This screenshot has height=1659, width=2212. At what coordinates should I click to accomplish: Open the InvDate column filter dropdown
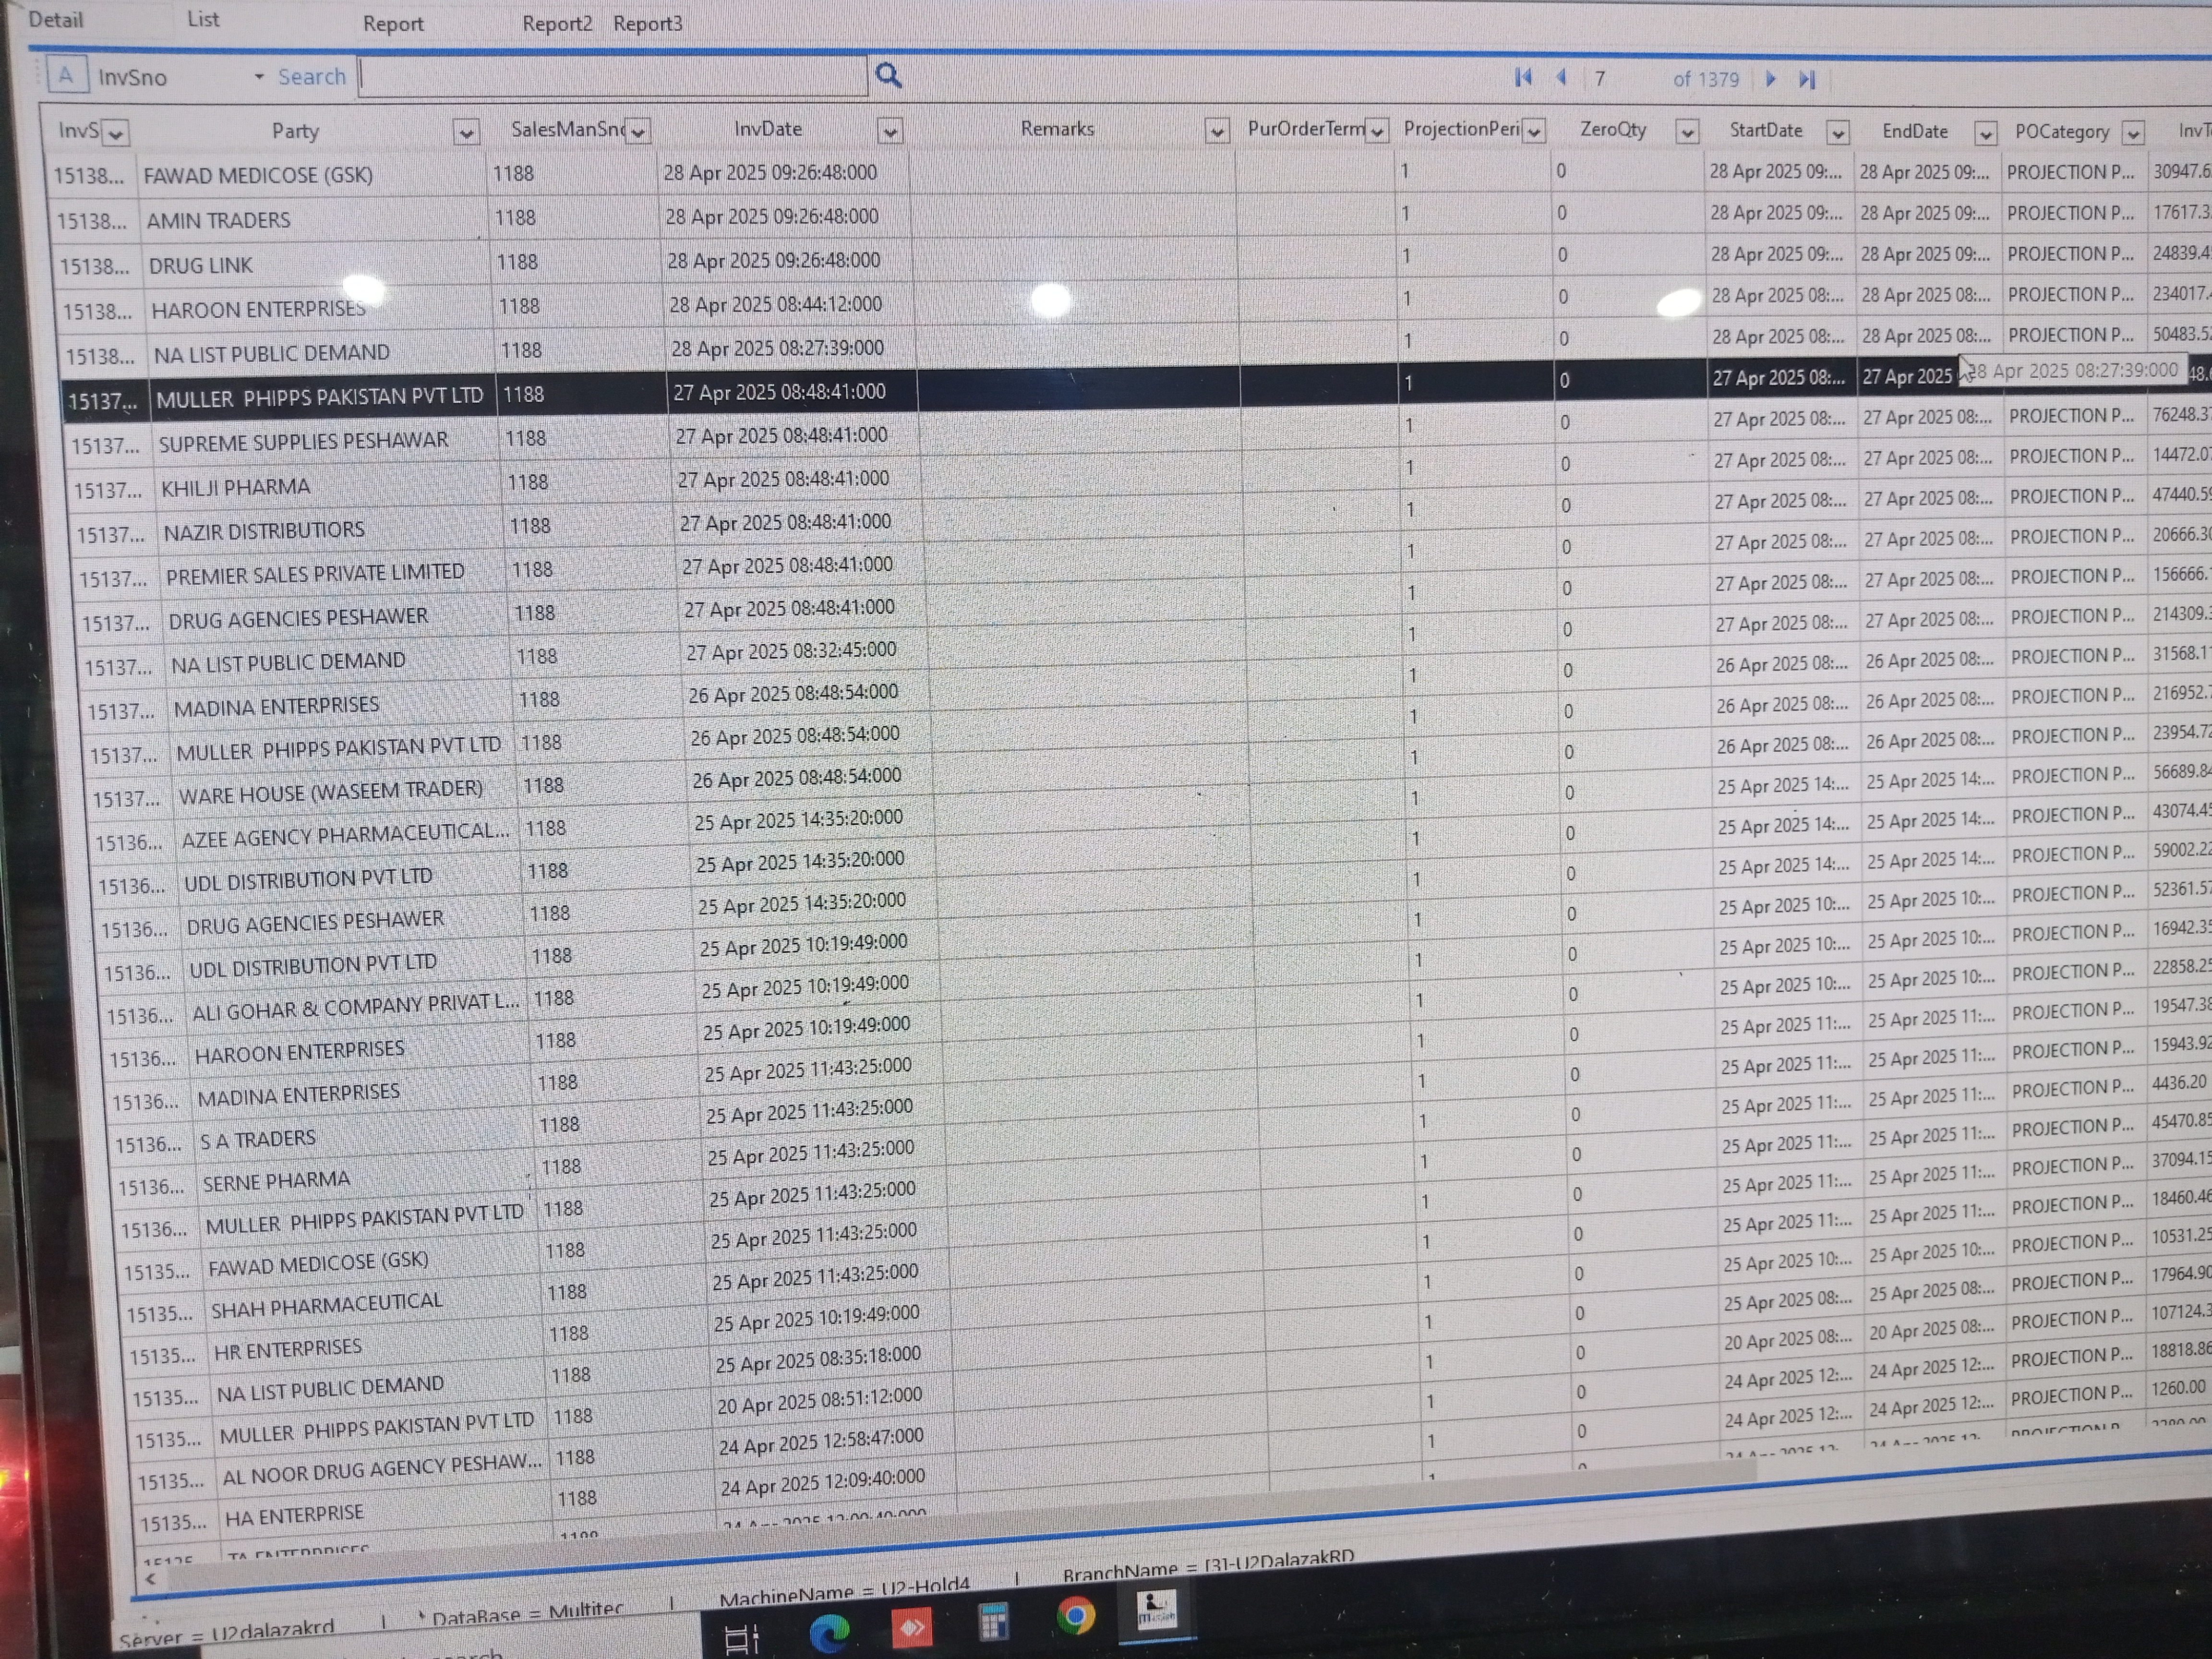(x=889, y=131)
